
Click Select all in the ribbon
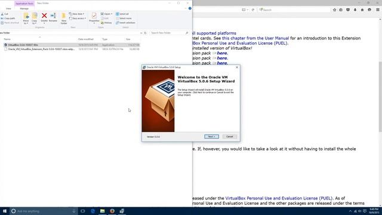[x=122, y=14]
